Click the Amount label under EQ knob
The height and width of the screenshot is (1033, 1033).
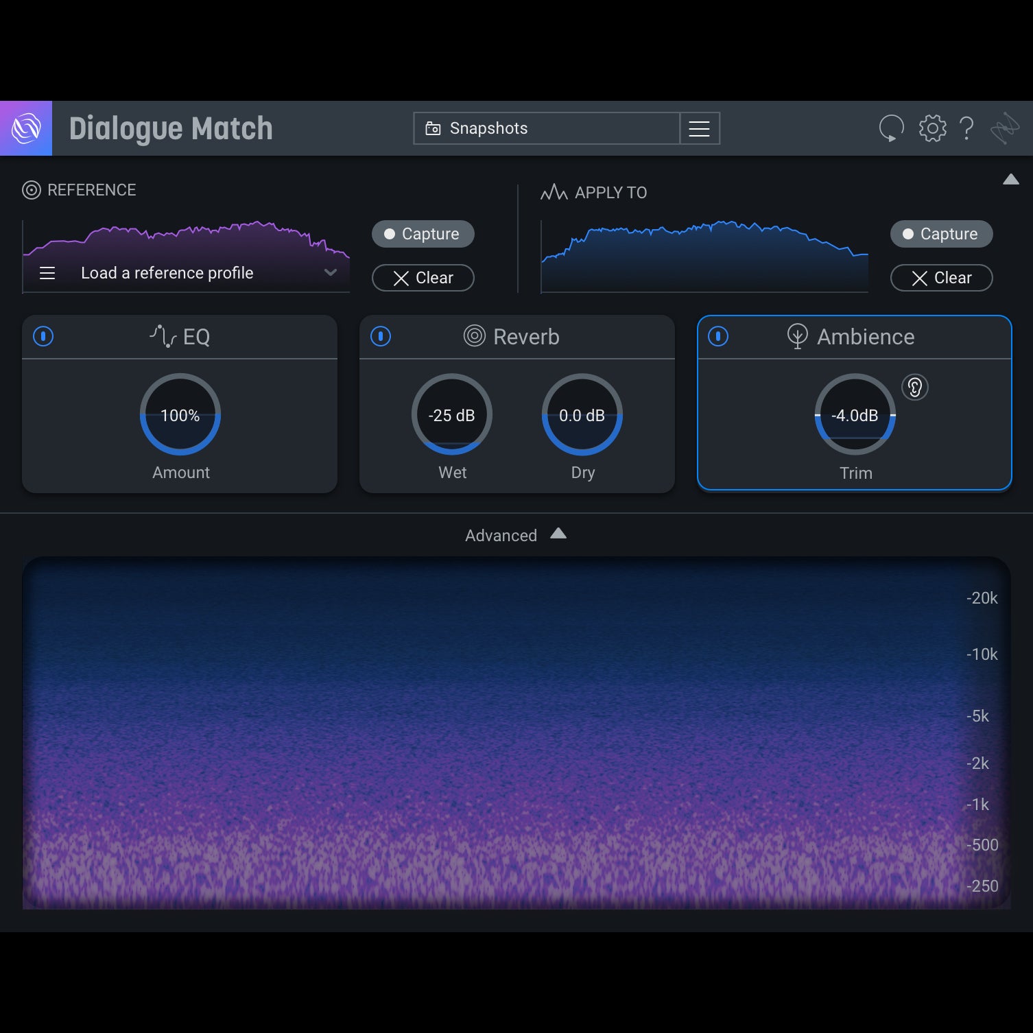[x=181, y=473]
